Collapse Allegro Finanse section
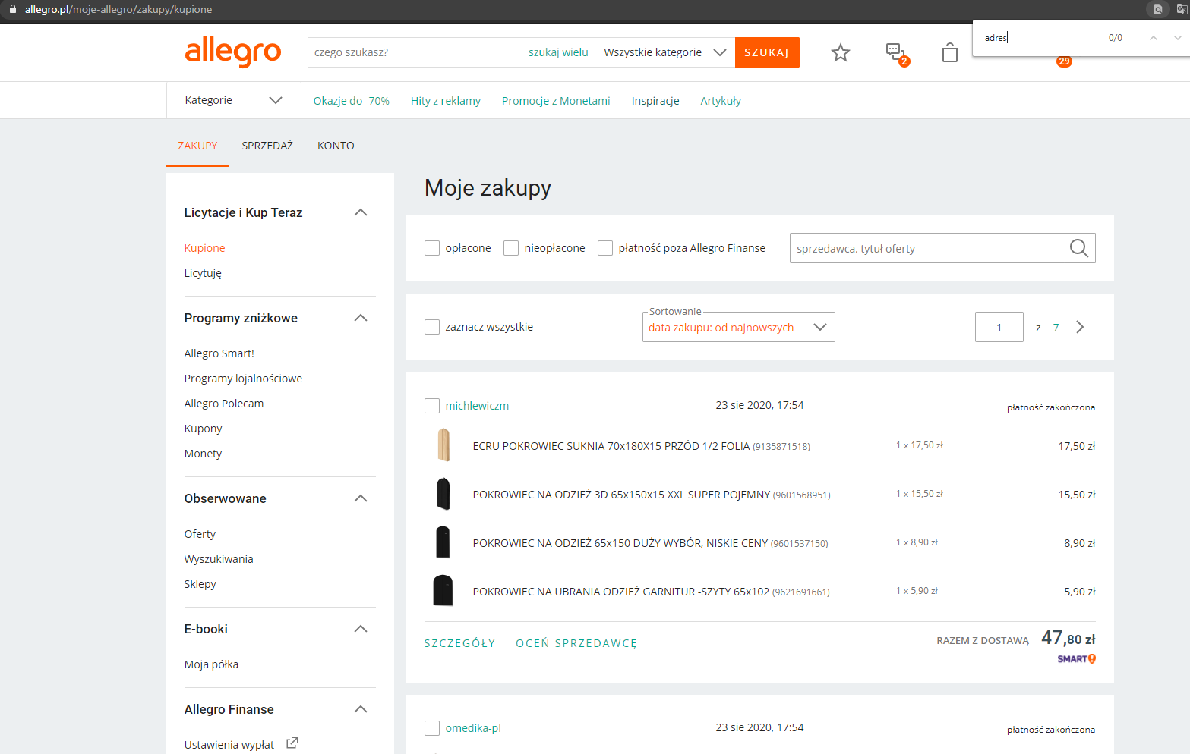Viewport: 1190px width, 754px height. coord(361,709)
